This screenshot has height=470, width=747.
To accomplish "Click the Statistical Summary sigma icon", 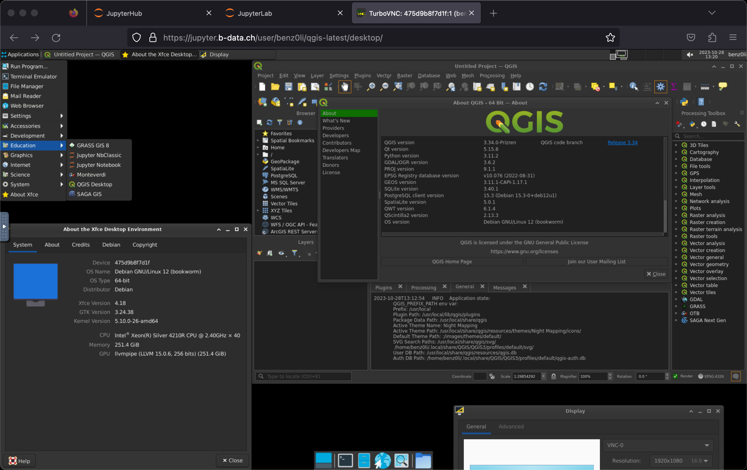I will tap(673, 87).
